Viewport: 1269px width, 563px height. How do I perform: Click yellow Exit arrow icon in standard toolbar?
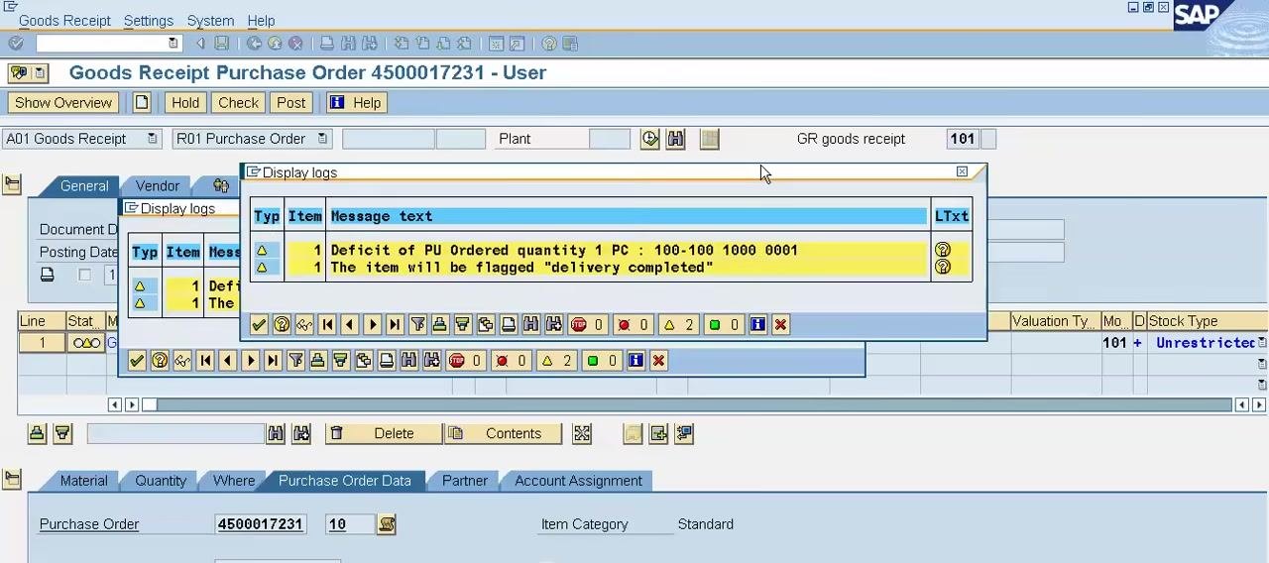point(275,44)
